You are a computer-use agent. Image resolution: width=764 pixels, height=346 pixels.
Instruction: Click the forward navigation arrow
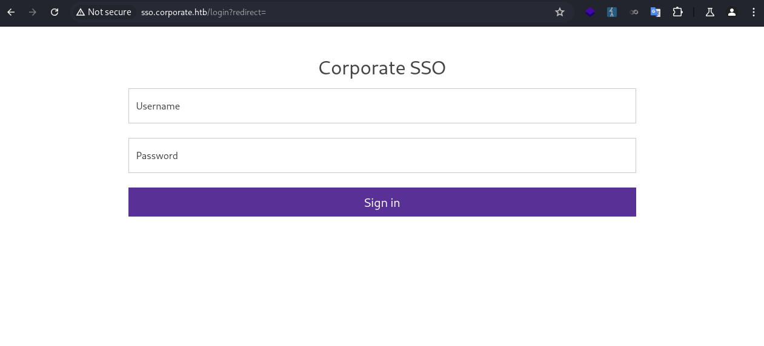click(33, 12)
